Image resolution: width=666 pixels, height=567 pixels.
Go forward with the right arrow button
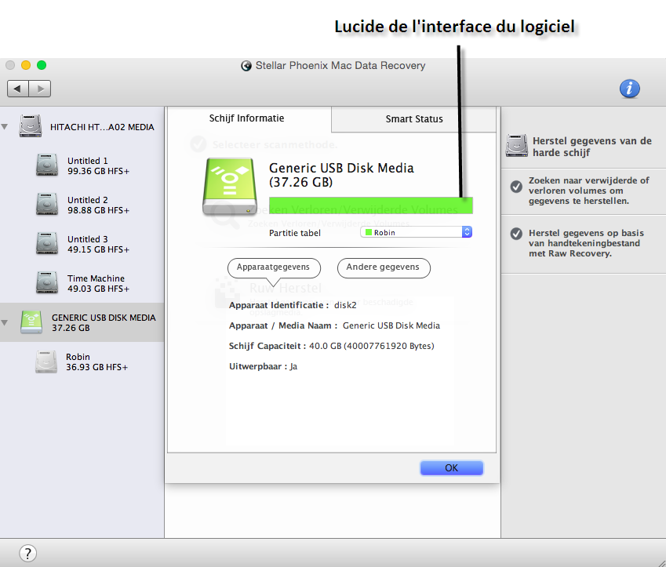(40, 89)
